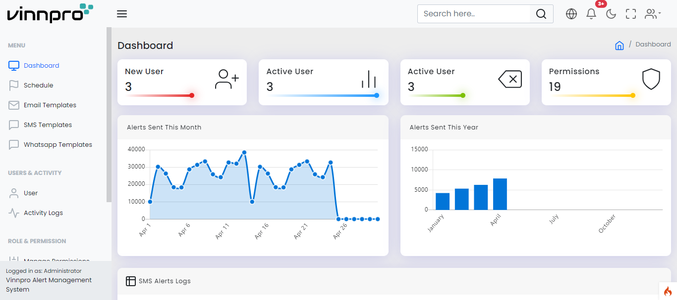Click the bar chart Active User icon
The image size is (677, 300).
point(369,79)
